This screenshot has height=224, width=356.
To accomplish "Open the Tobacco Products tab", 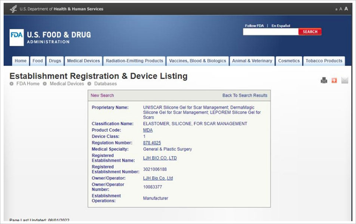I will coord(324,61).
